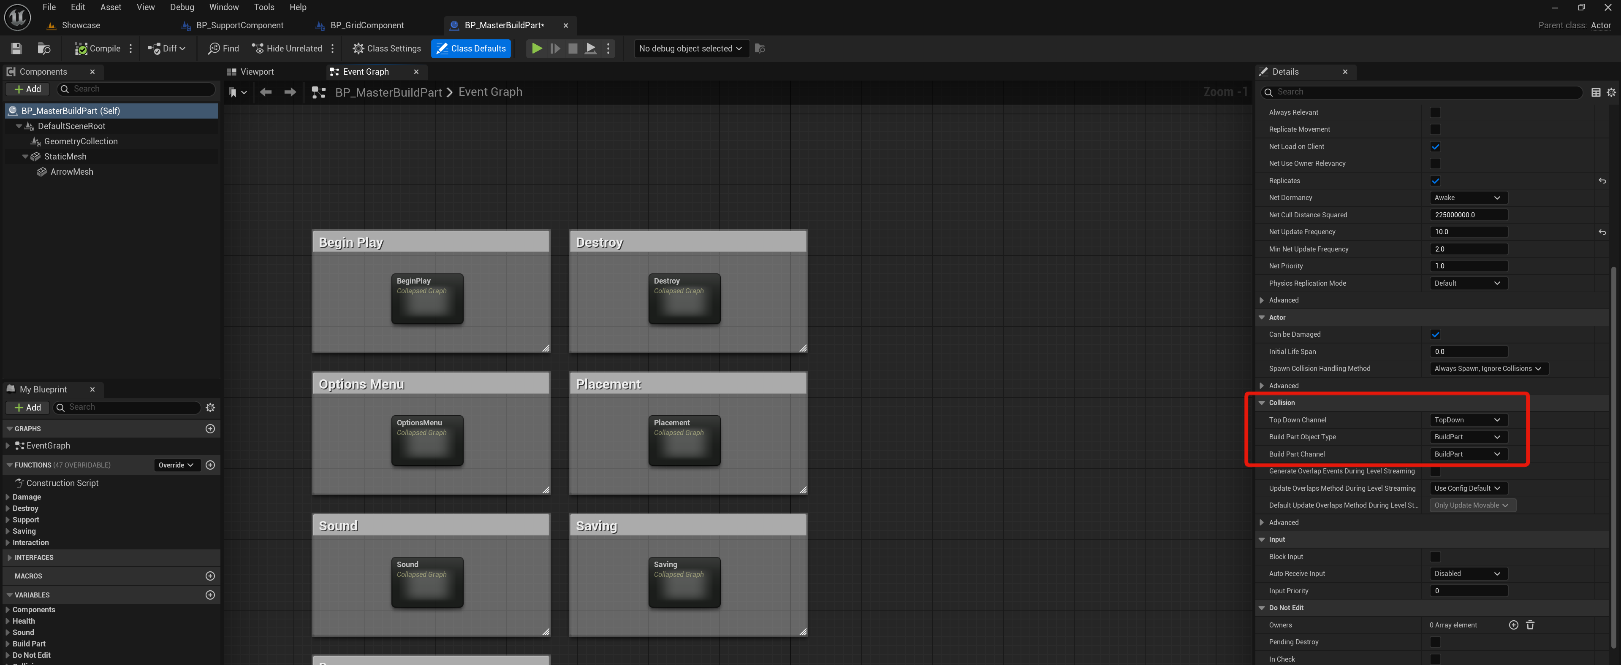Open the Net Dormancy dropdown
The height and width of the screenshot is (665, 1621).
tap(1467, 197)
